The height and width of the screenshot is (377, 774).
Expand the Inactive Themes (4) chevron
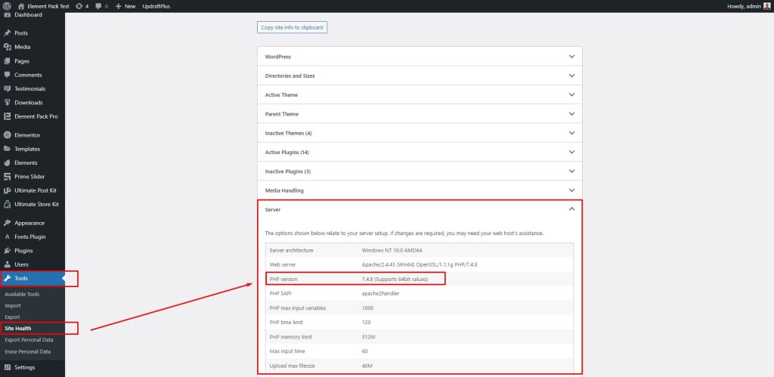571,133
